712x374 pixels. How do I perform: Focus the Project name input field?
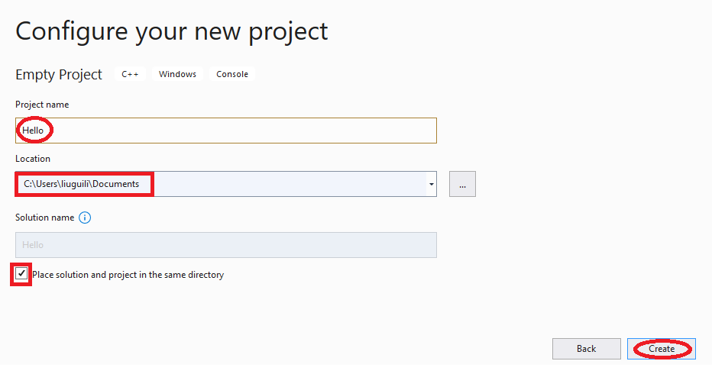point(226,131)
